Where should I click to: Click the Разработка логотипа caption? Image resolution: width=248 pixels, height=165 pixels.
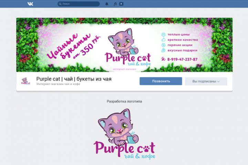click(x=124, y=101)
